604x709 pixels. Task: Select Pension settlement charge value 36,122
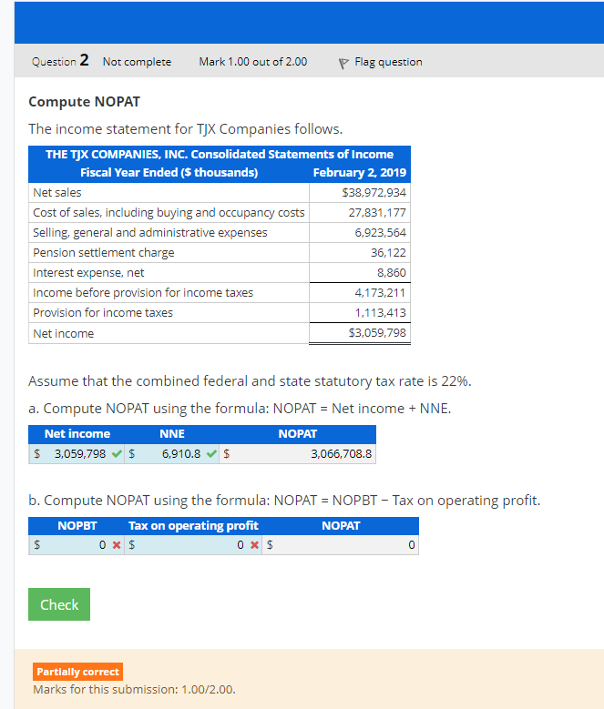click(x=388, y=252)
